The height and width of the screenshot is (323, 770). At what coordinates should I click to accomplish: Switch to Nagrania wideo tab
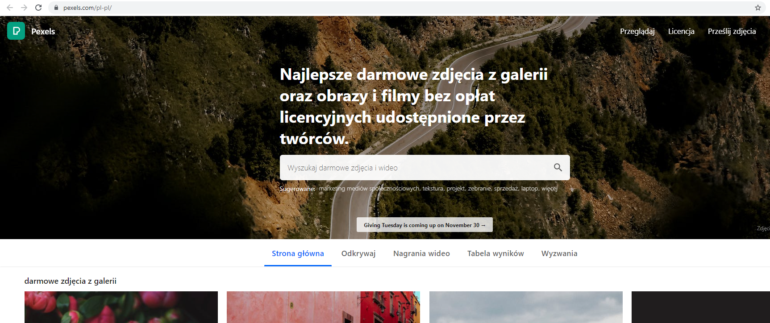tap(421, 253)
